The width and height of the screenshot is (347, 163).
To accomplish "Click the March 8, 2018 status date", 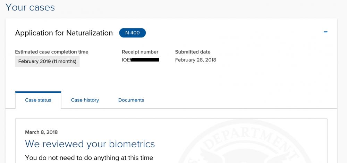I will point(41,132).
